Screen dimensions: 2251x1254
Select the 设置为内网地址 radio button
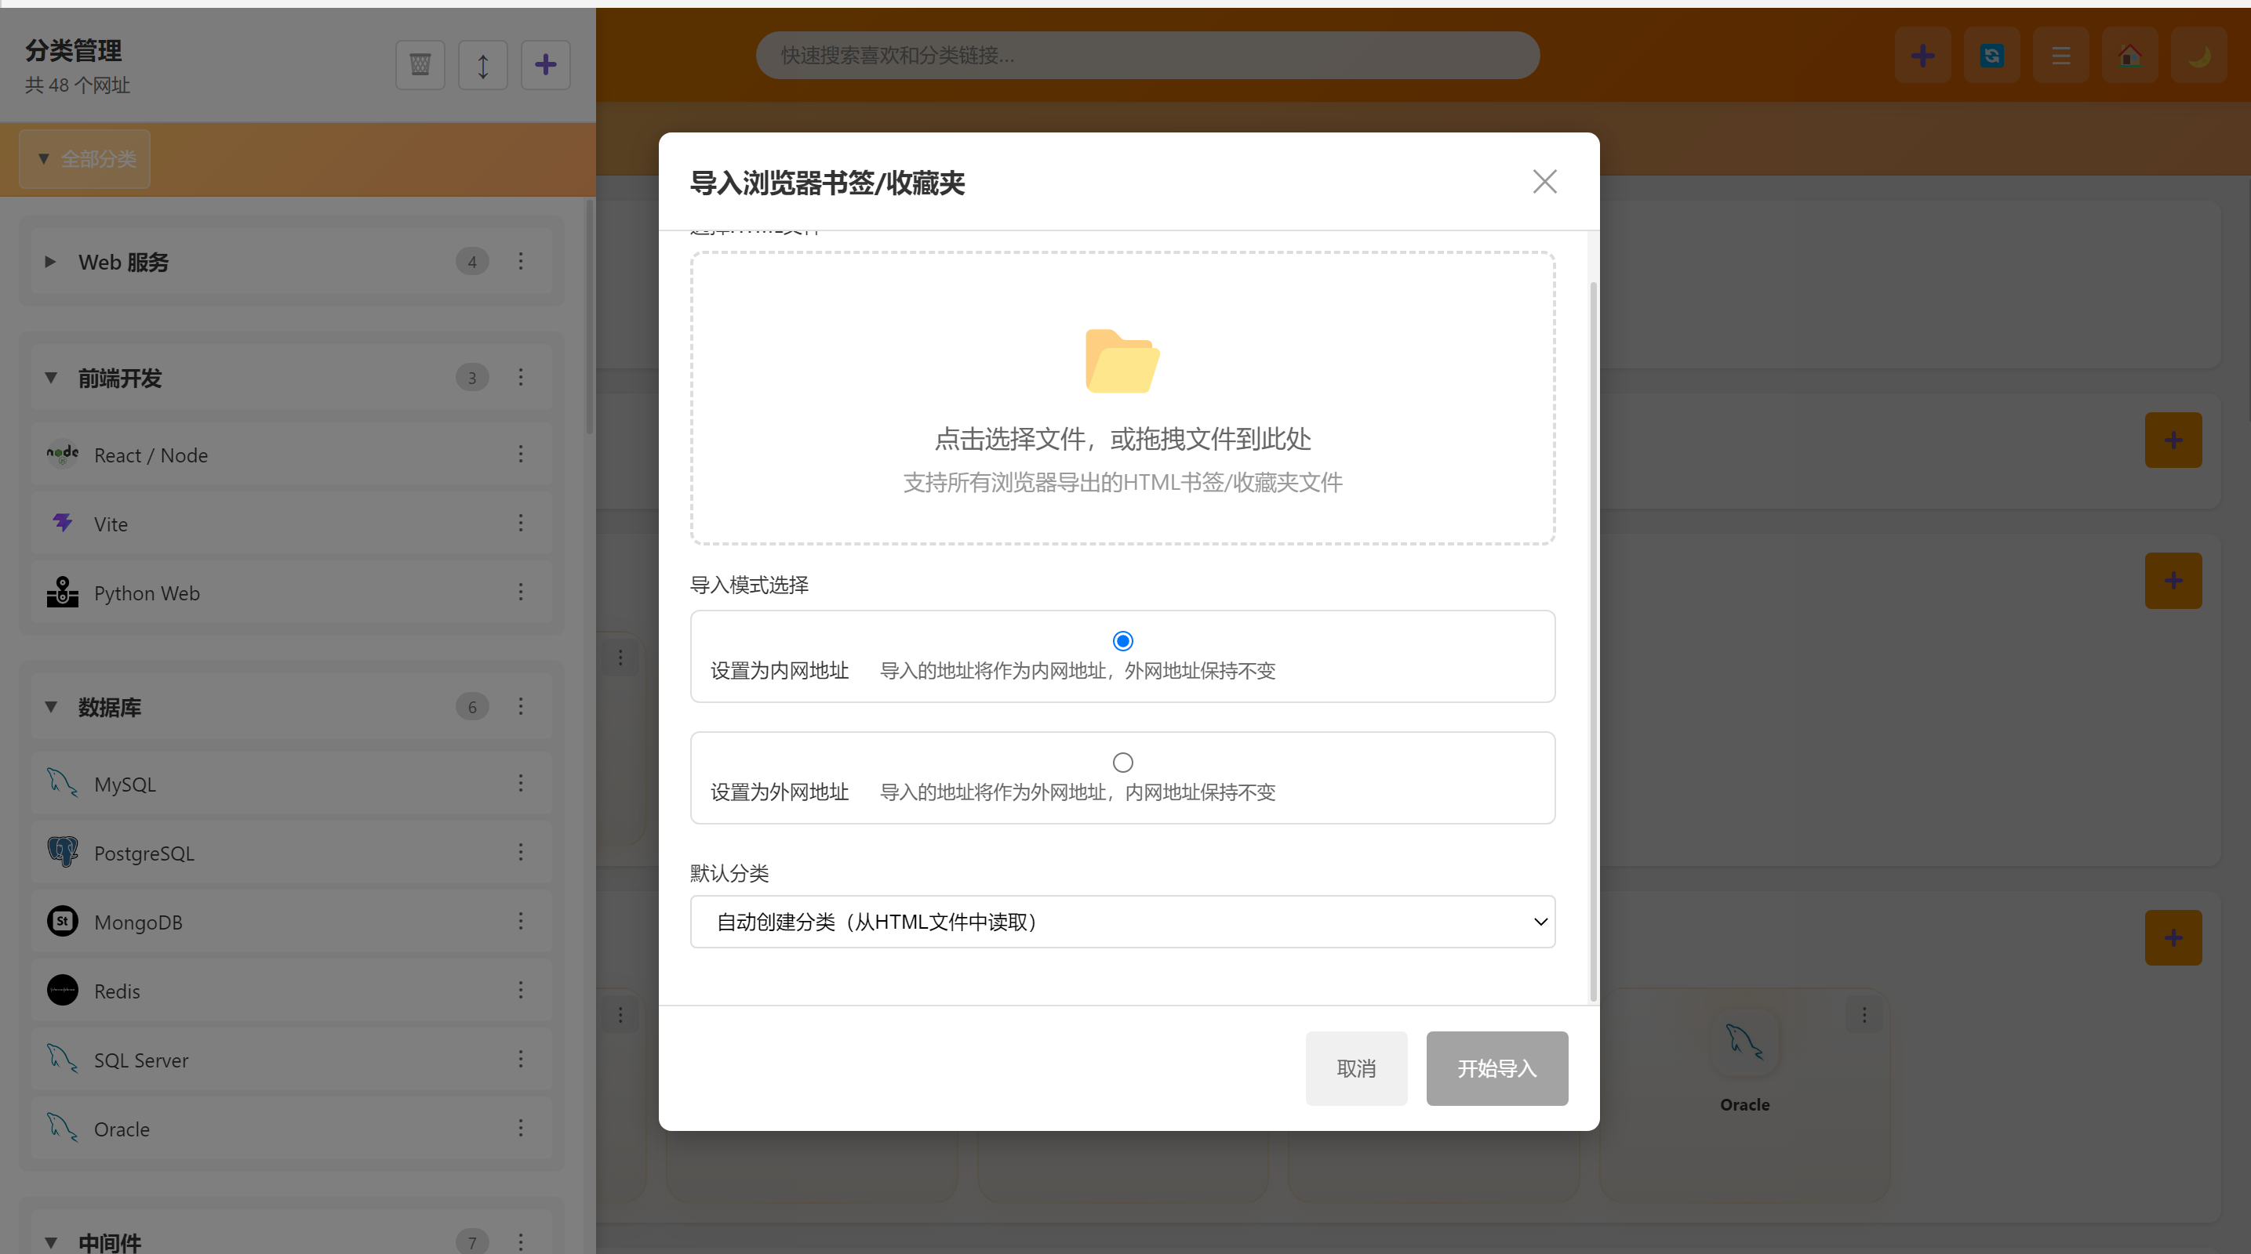pos(1123,641)
